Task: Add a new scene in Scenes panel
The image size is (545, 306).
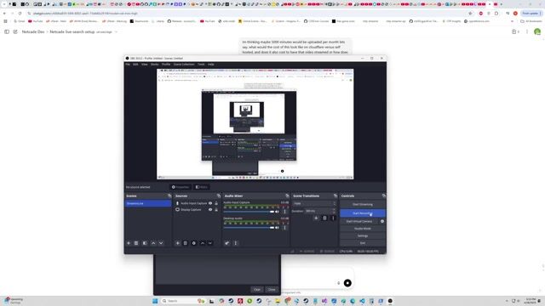Action: 129,243
